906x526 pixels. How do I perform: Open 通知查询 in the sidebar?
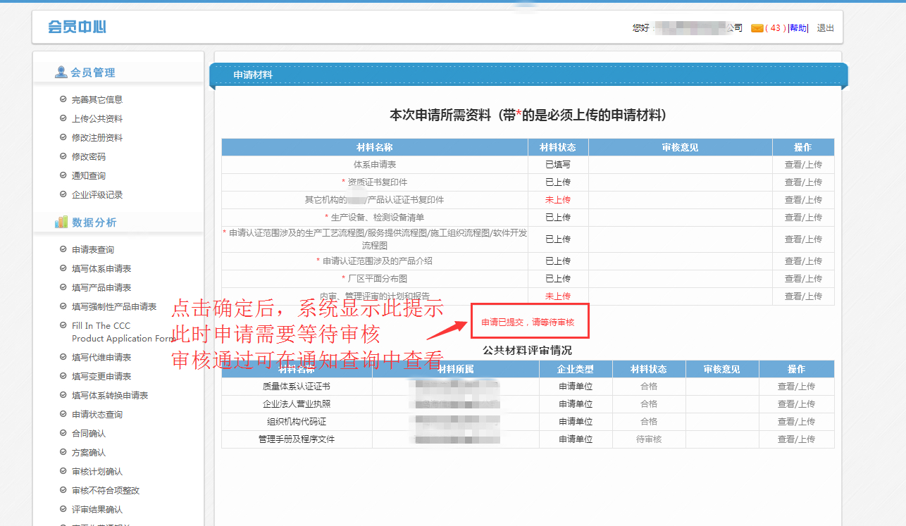(89, 175)
